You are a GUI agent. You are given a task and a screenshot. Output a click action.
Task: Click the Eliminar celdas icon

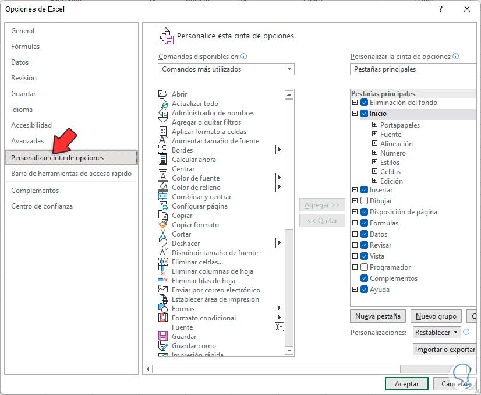click(x=163, y=262)
